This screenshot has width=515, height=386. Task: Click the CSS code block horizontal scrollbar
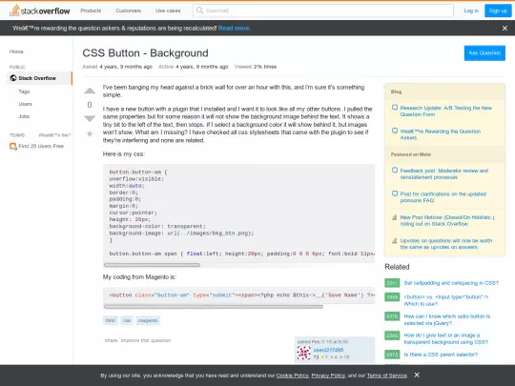coord(152,265)
